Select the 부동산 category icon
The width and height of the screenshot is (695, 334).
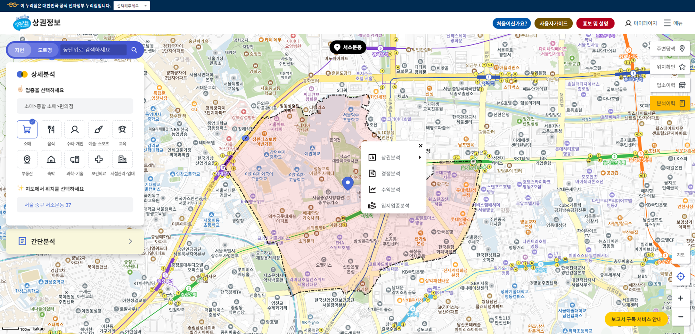click(27, 159)
